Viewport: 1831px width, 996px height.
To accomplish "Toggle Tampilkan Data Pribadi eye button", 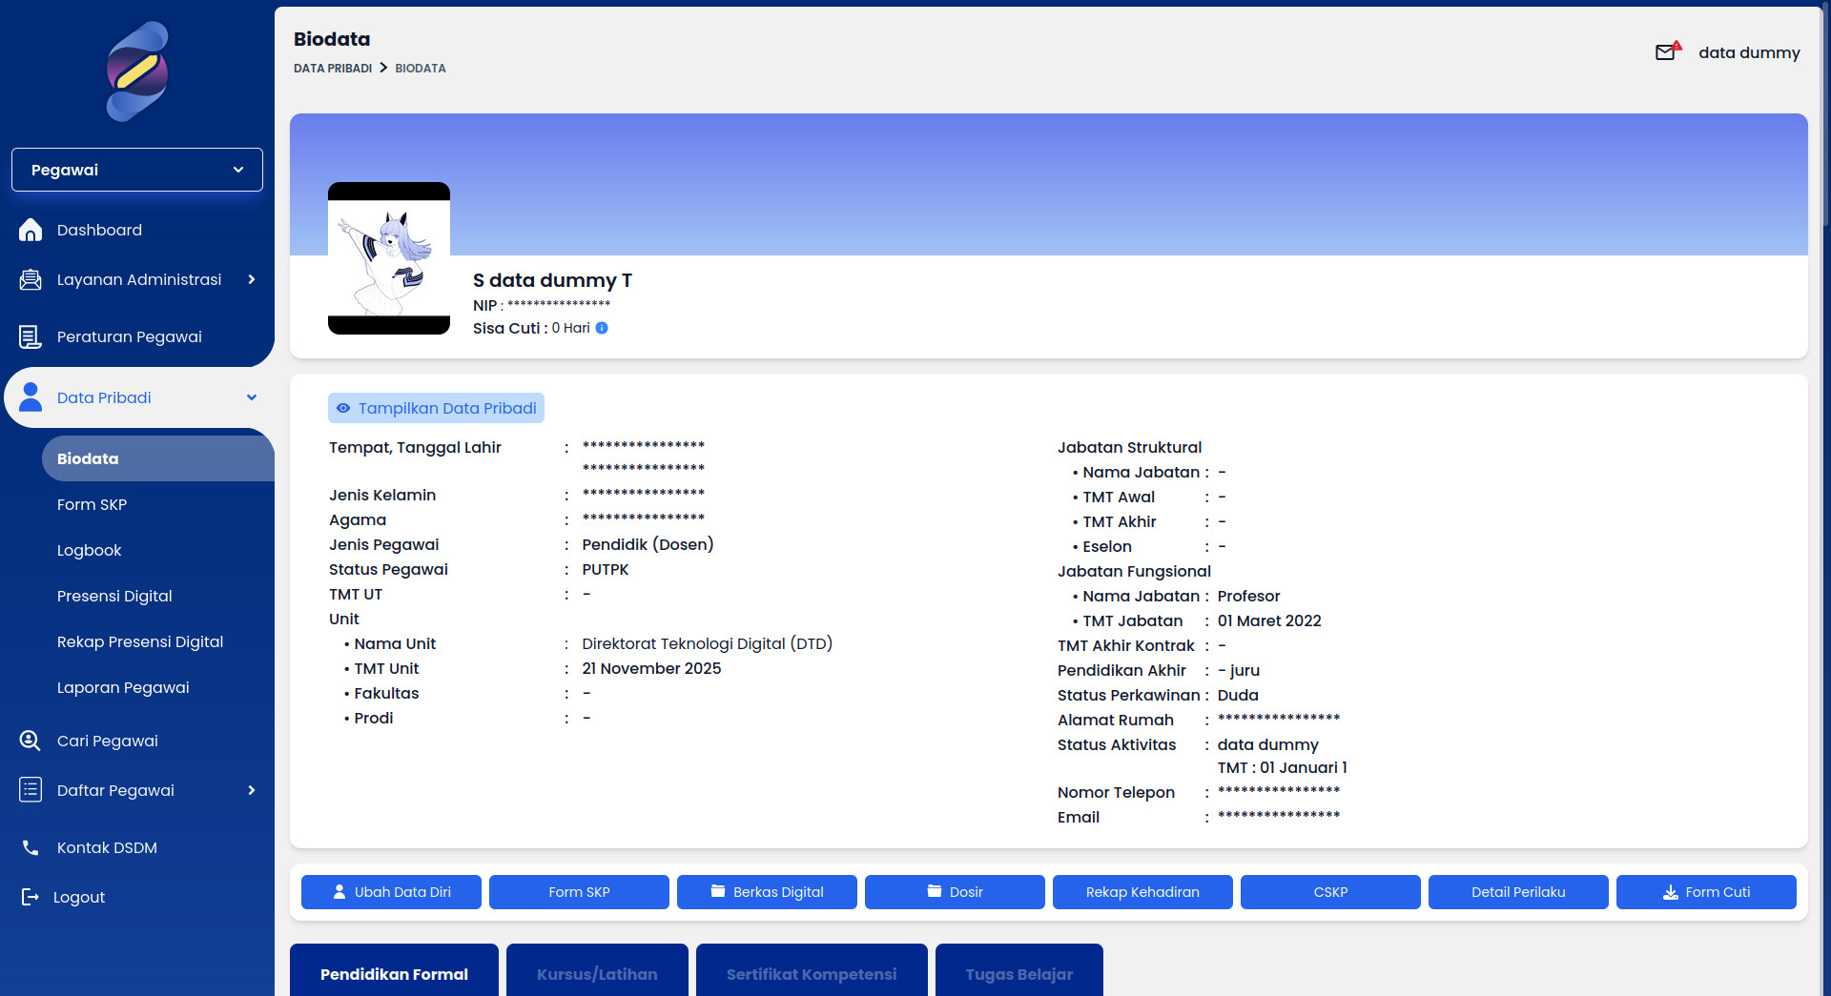I will click(x=436, y=408).
